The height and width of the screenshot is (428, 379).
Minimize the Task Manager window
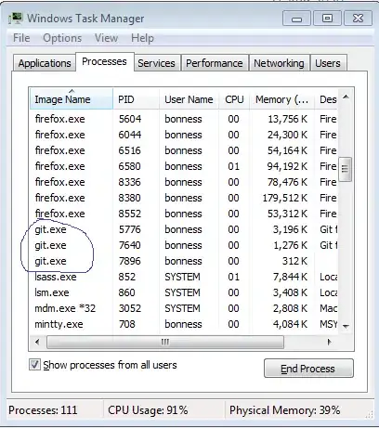coord(296,19)
